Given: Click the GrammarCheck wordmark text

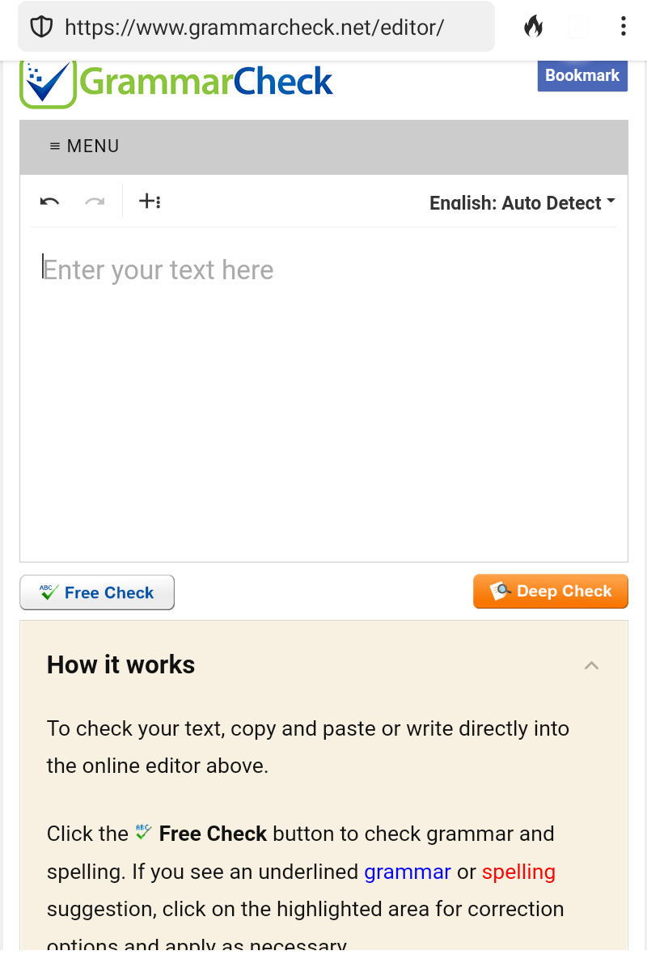Looking at the screenshot, I should coord(207,82).
